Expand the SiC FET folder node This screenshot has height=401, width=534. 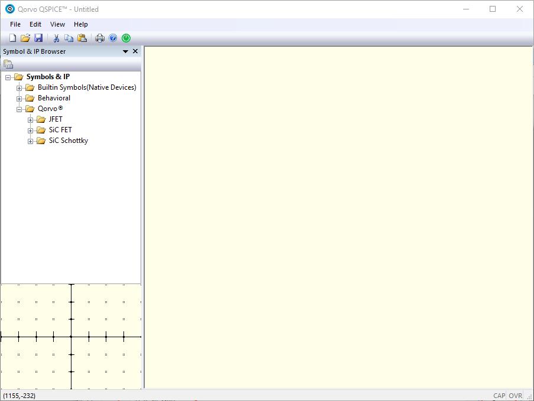coord(30,131)
